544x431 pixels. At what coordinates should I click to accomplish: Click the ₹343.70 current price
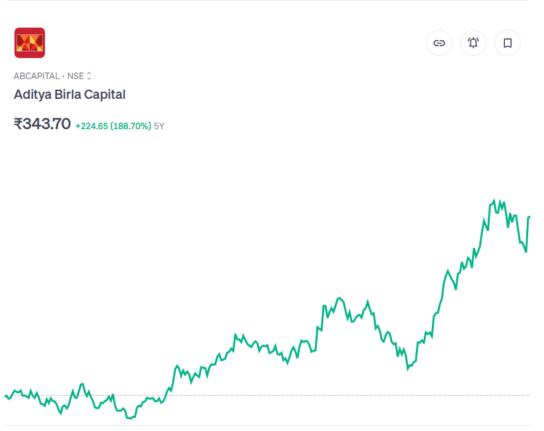(x=42, y=123)
